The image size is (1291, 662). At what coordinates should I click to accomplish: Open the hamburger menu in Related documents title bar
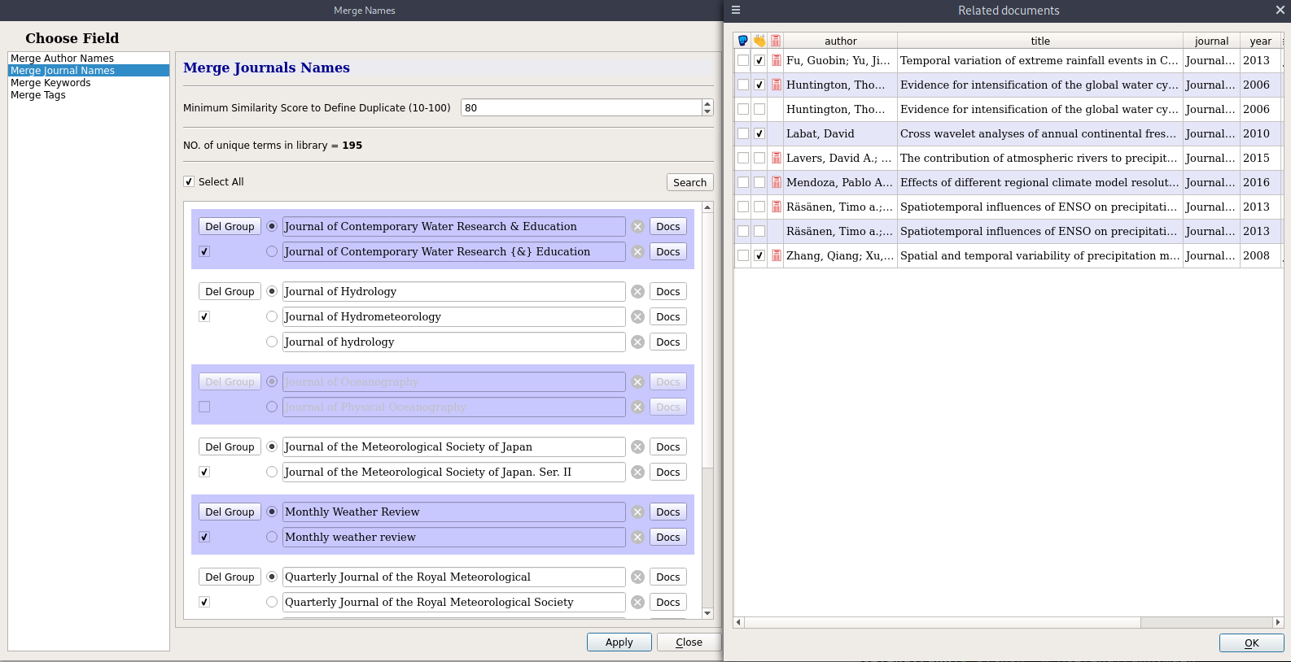click(736, 11)
